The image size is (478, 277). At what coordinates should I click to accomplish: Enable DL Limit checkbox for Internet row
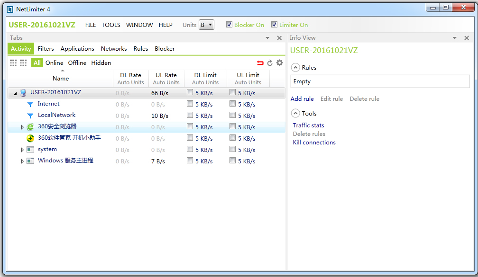(x=190, y=104)
